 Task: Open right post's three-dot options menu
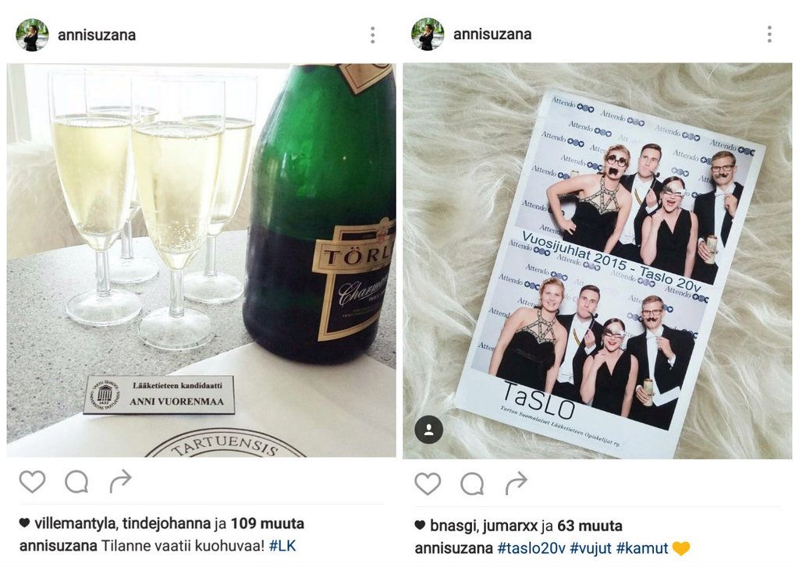click(769, 34)
